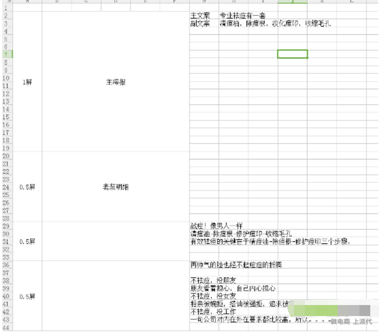Screen dimensions: 379x335
Task: Select the cell containing 主文案
Action: click(x=199, y=16)
